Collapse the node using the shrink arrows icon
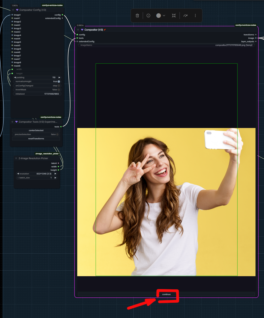The height and width of the screenshot is (318, 264). (x=174, y=16)
